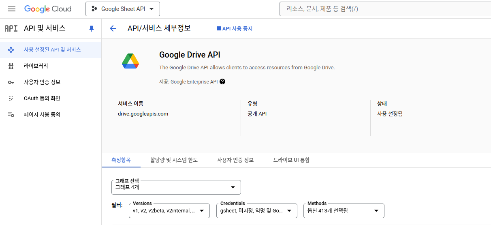This screenshot has height=225, width=491.
Task: Open the Credentials filter dropdown
Action: [256, 211]
